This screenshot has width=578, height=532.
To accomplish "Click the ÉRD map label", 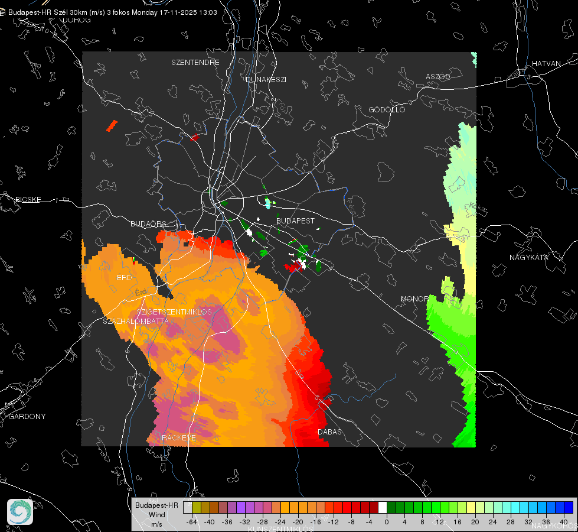I will click(x=124, y=278).
